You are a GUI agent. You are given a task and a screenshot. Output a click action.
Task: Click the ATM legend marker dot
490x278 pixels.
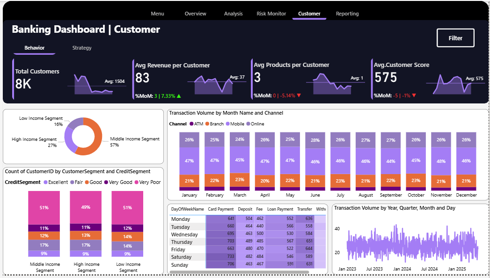coord(191,124)
